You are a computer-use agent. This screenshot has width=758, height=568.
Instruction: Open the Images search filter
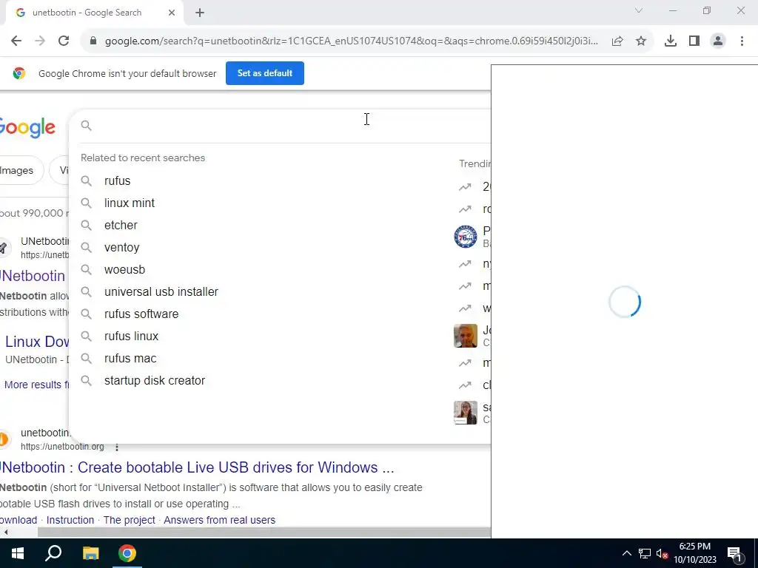coord(19,171)
